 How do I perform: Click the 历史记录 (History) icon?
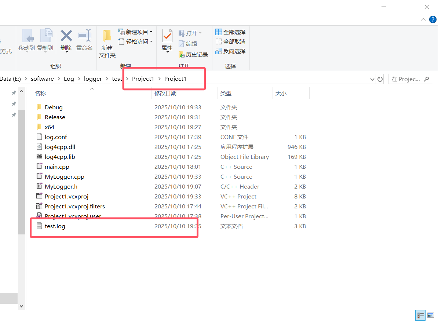click(x=193, y=54)
